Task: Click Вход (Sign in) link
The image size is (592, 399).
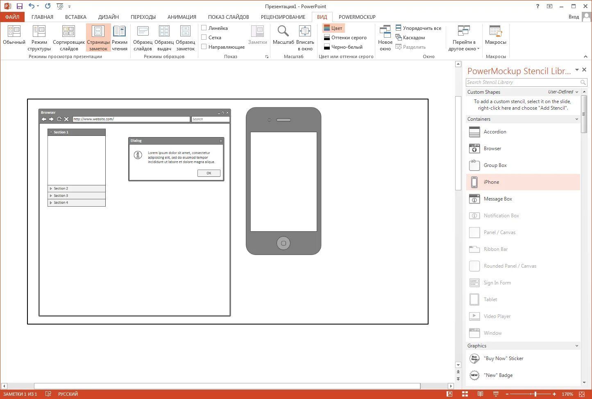Action: pos(574,17)
